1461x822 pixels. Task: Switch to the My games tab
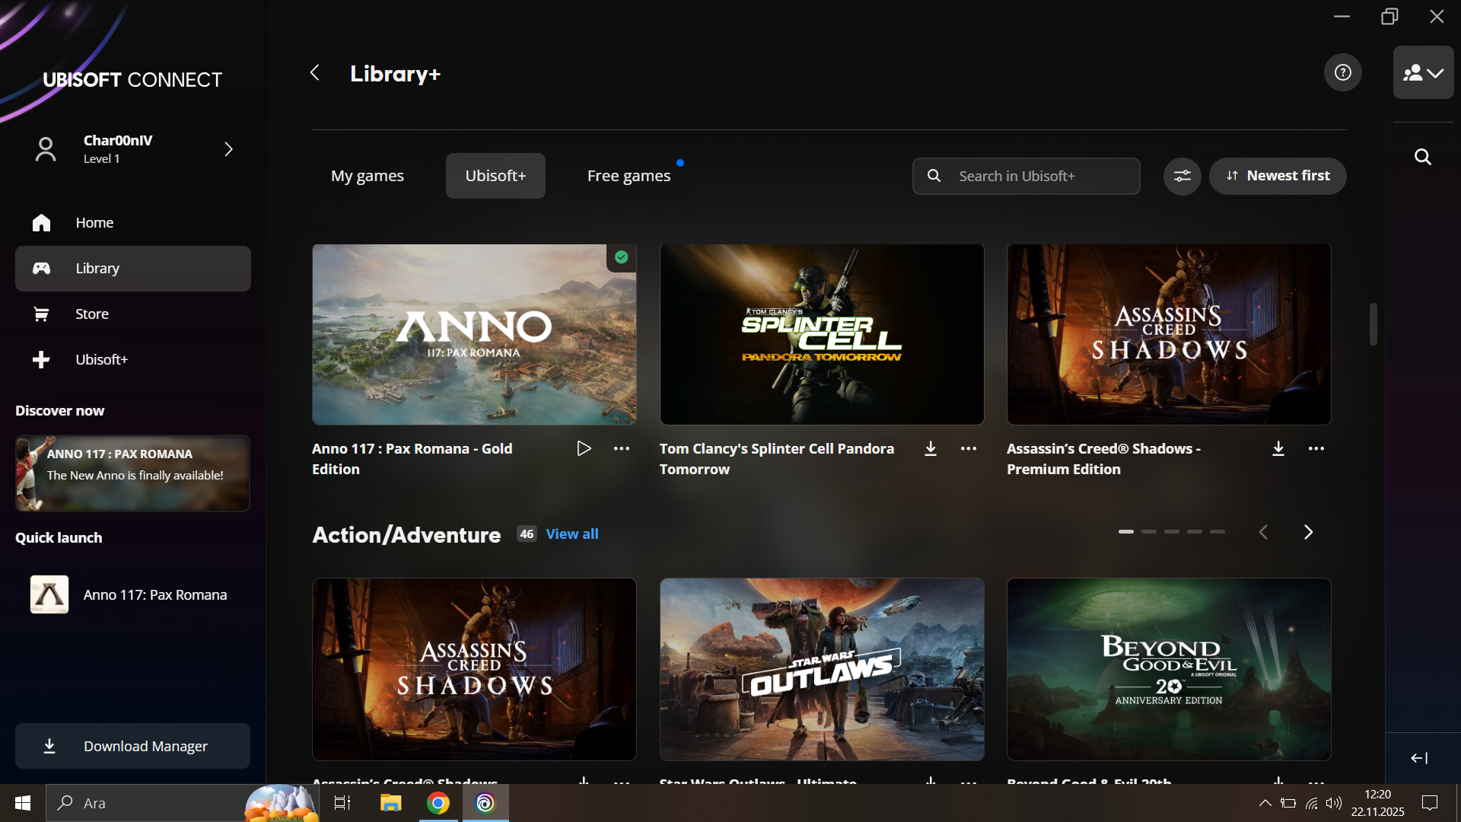[x=368, y=176]
